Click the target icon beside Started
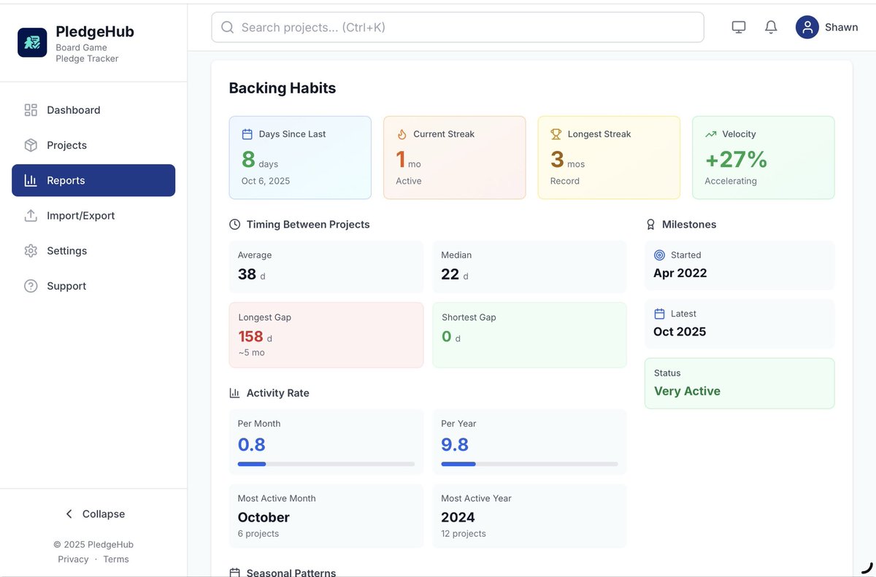Viewport: 876px width, 577px height. tap(659, 255)
